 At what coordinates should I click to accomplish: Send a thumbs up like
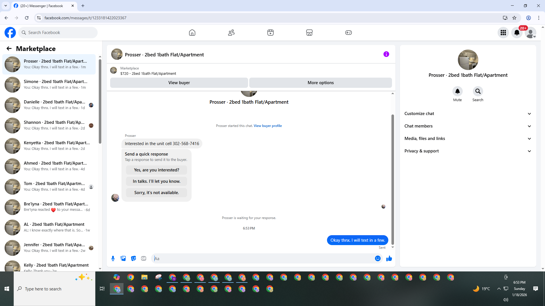(x=389, y=258)
